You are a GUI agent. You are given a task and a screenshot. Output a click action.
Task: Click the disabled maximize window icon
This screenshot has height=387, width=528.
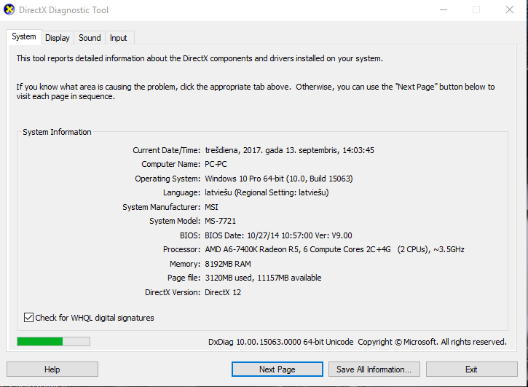(x=476, y=9)
